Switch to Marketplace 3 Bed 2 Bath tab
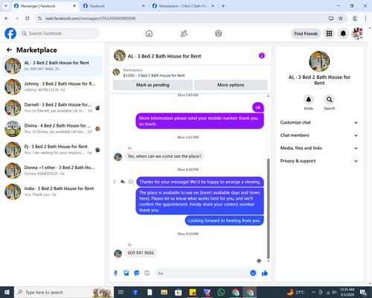Viewport: 372px width, 298px height. (183, 6)
